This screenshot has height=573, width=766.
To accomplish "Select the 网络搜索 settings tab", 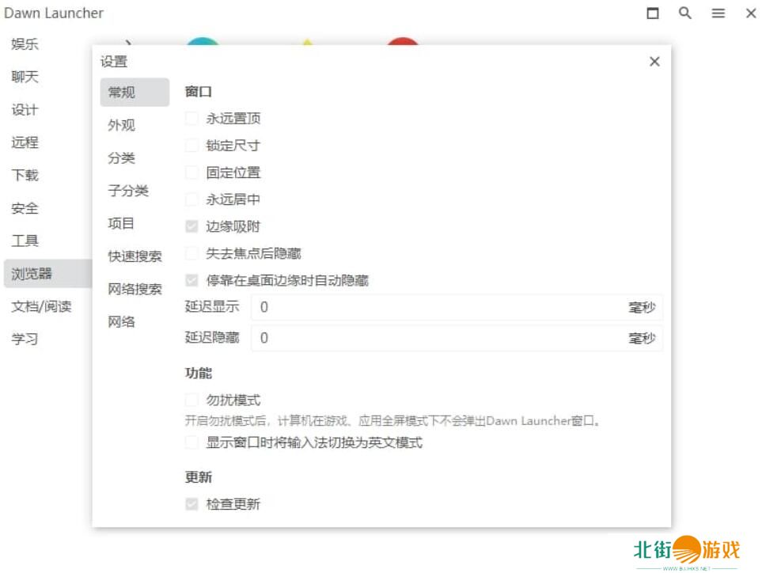I will [x=135, y=289].
